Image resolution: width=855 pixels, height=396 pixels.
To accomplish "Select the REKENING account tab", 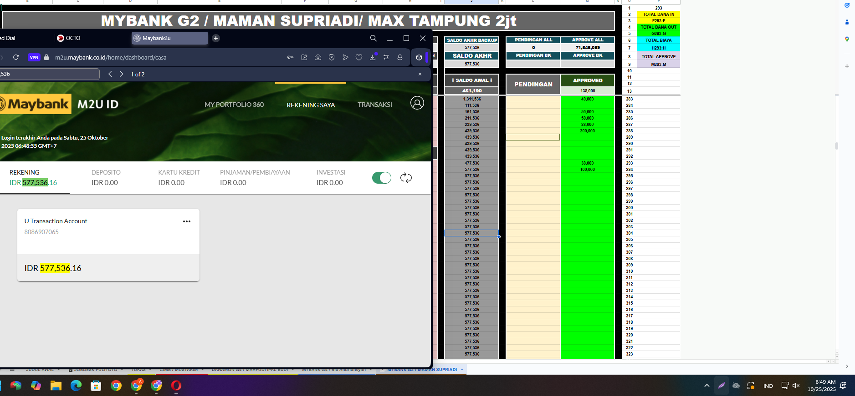I will click(x=34, y=177).
